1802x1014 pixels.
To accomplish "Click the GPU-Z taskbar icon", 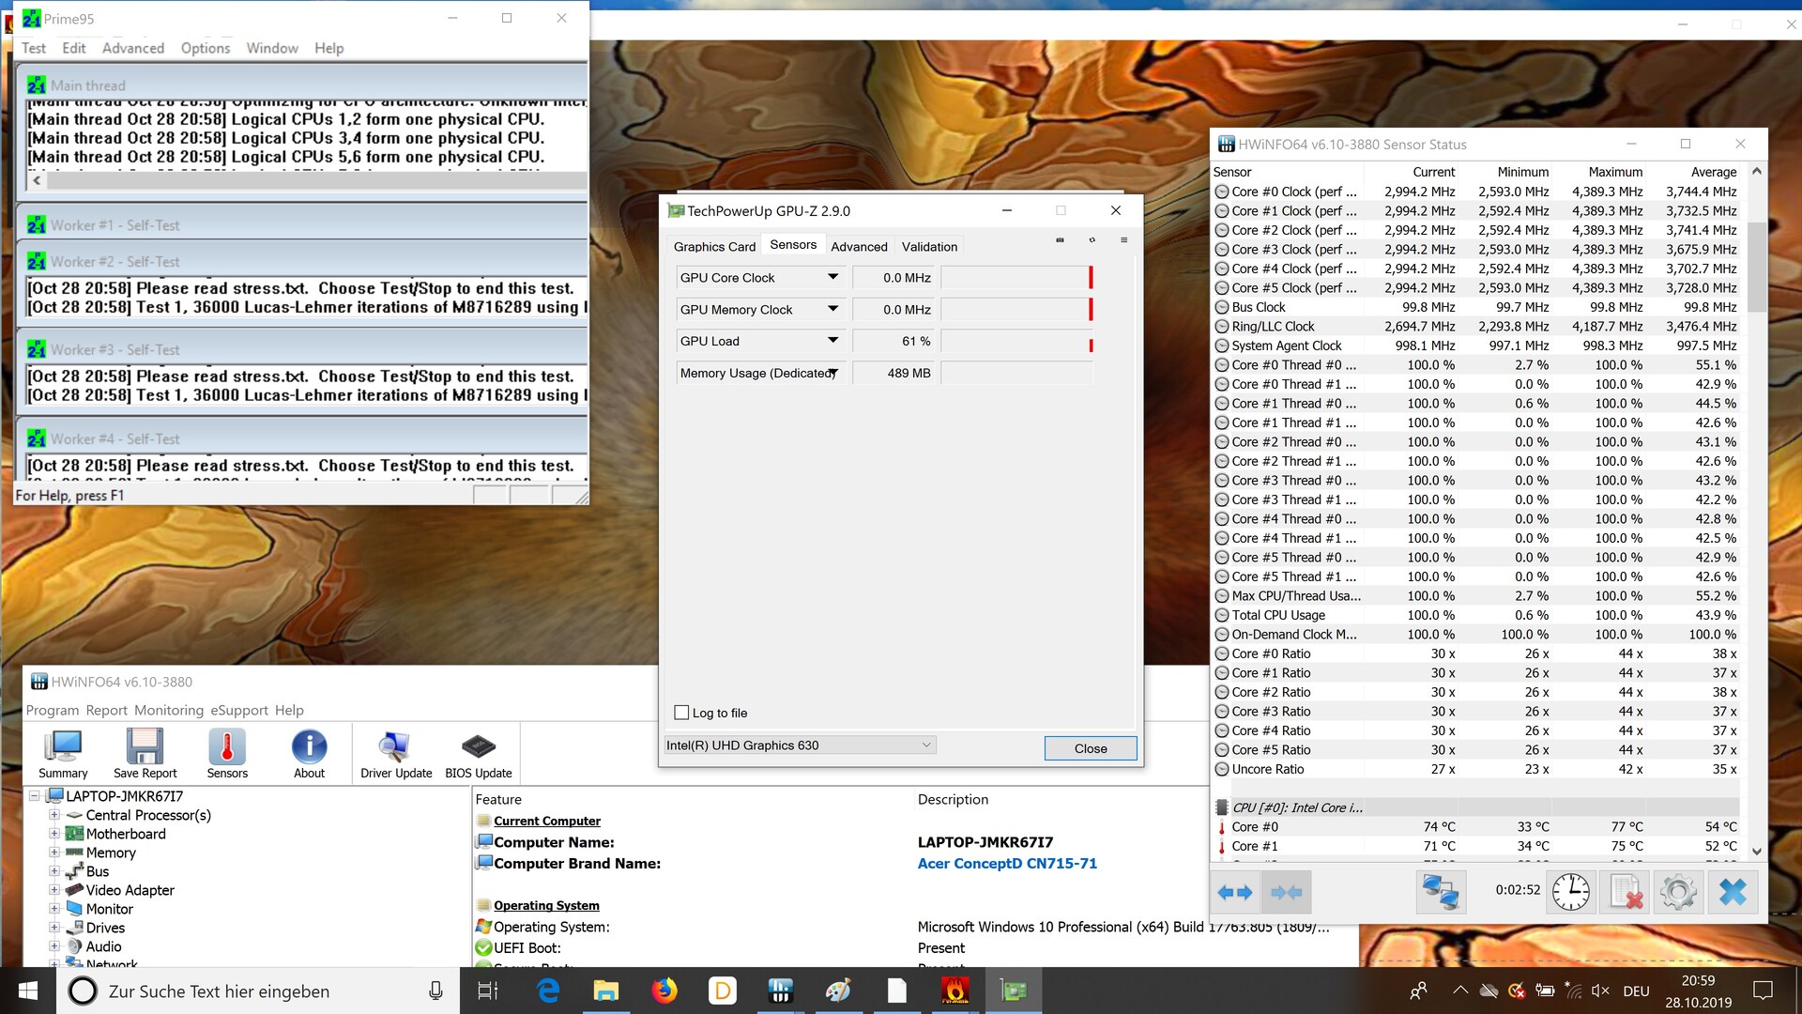I will pos(1014,991).
